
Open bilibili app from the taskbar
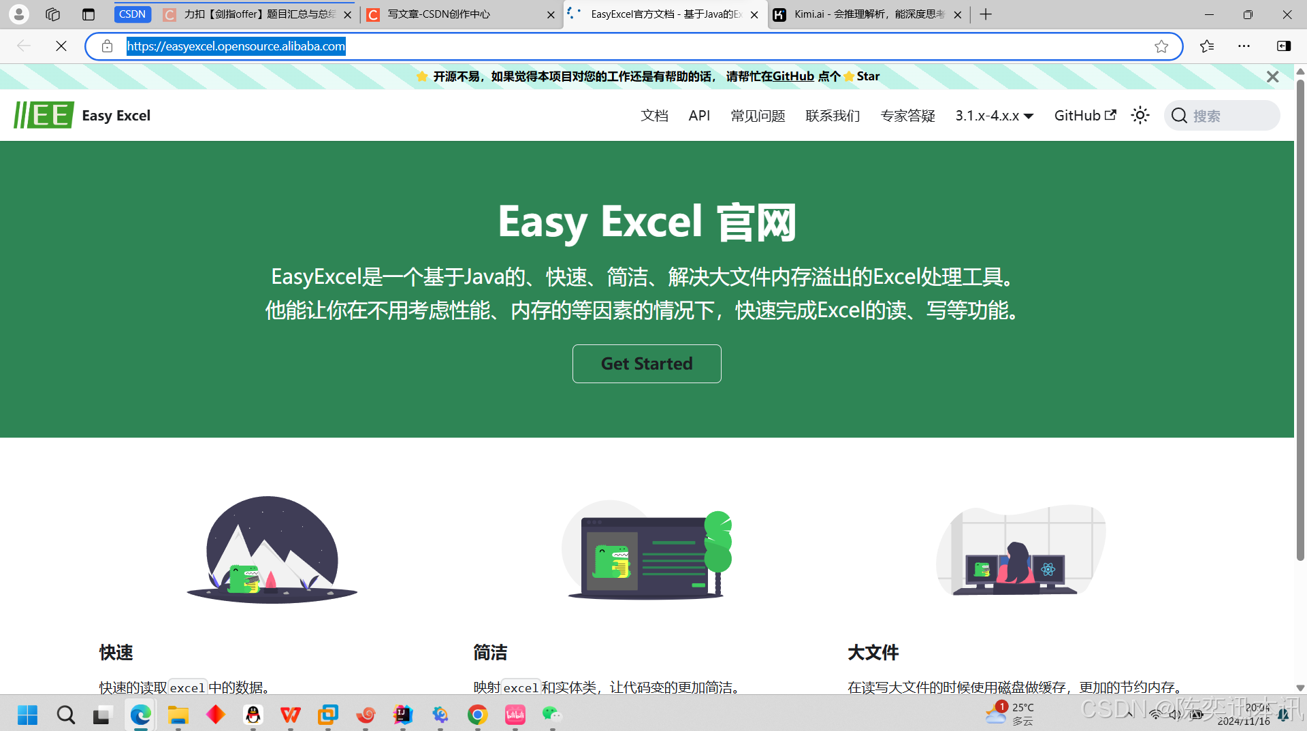515,715
